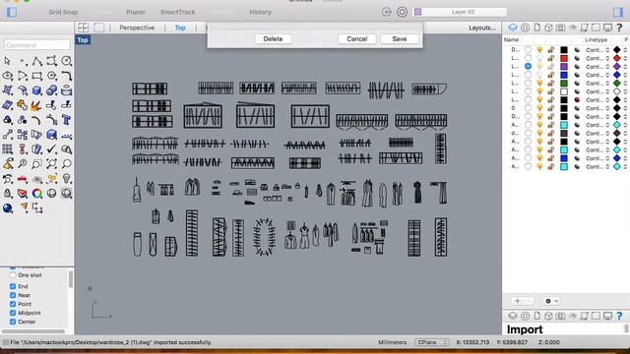Open the gear options menu below layers

[x=551, y=301]
